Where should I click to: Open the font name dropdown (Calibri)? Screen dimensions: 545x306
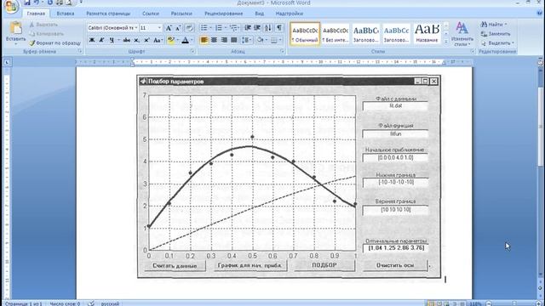[136, 28]
